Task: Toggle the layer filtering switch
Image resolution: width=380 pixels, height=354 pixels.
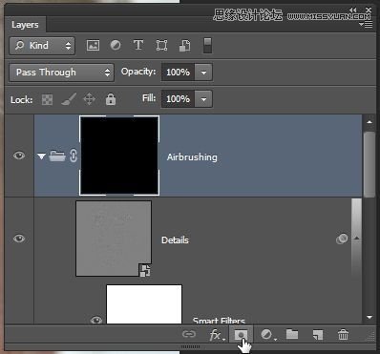Action: pos(207,46)
